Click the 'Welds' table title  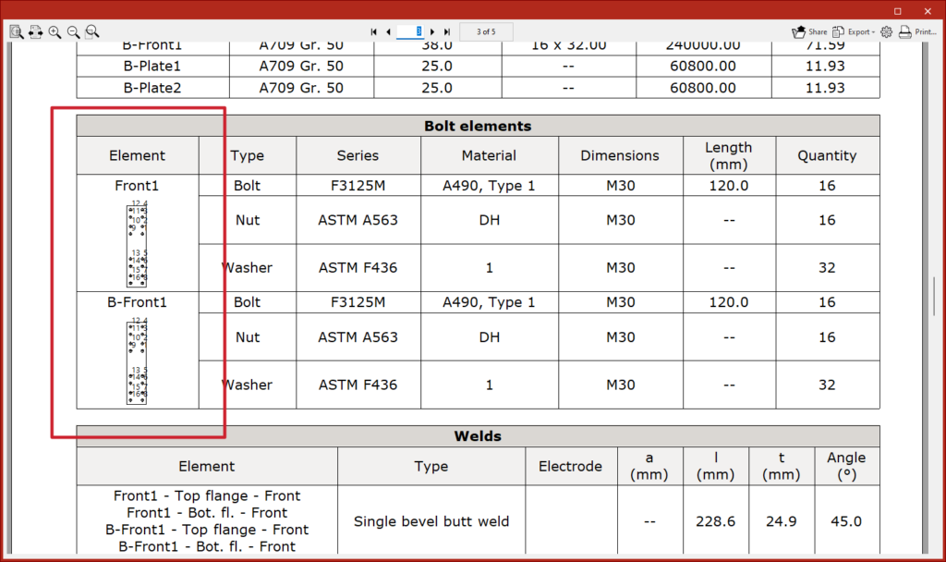coord(478,436)
